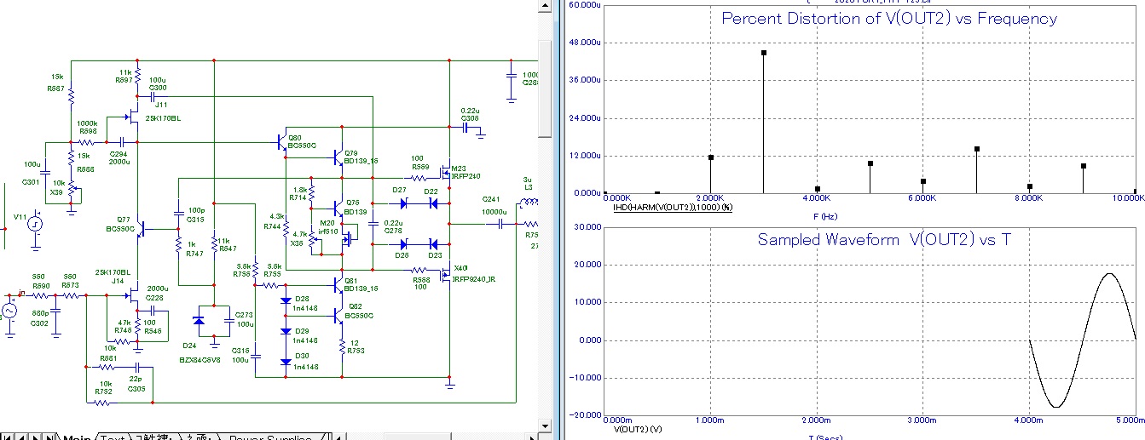Screen dimensions: 1145x440
Task: Click the C302 560p label
Action: [39, 318]
